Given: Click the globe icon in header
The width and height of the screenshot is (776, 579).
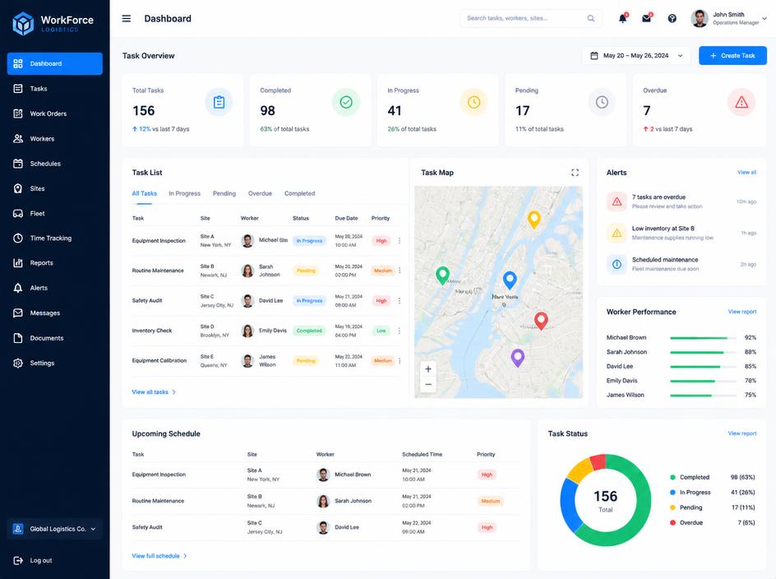Looking at the screenshot, I should (x=672, y=18).
